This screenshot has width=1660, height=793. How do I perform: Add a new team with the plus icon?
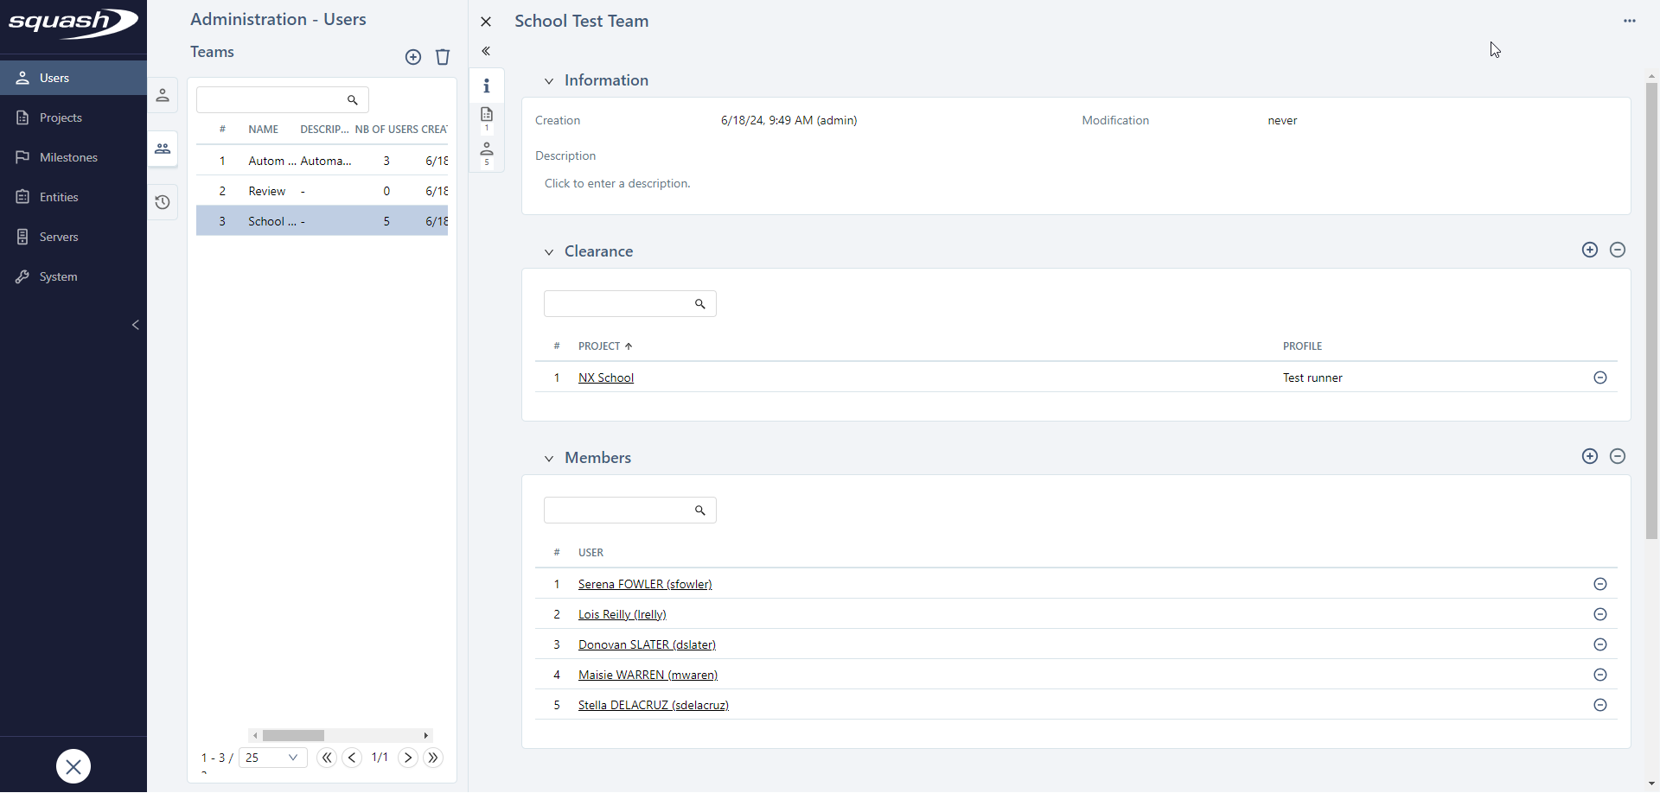(413, 57)
